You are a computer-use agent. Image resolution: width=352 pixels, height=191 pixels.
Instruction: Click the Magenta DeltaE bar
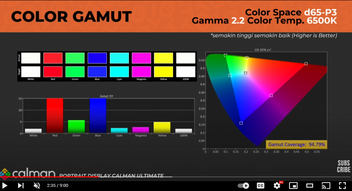[x=141, y=130]
